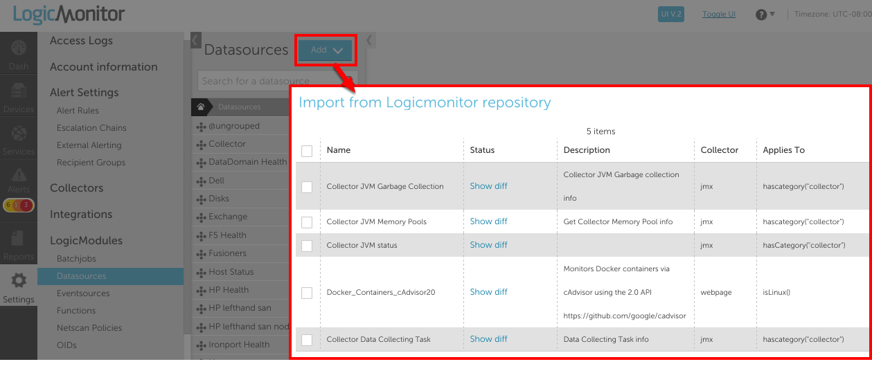The width and height of the screenshot is (872, 391).
Task: Select DataDomain Health group row
Action: tap(240, 162)
